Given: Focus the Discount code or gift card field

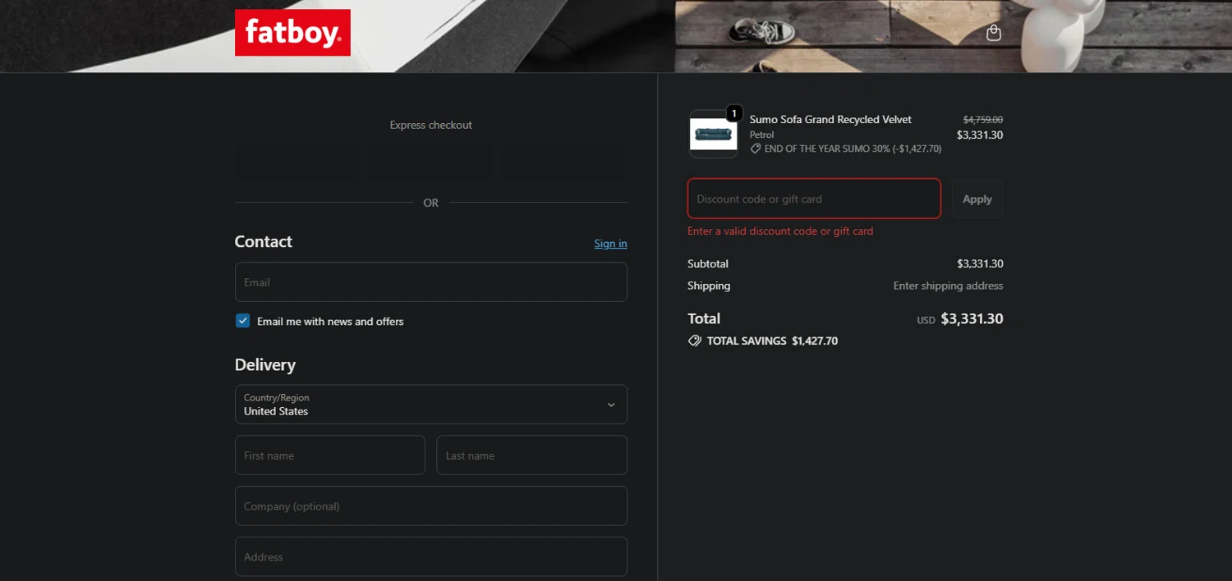Looking at the screenshot, I should [814, 199].
